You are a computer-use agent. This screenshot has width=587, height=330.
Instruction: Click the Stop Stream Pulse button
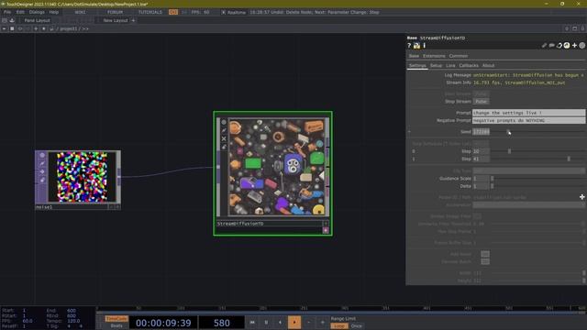tap(481, 102)
